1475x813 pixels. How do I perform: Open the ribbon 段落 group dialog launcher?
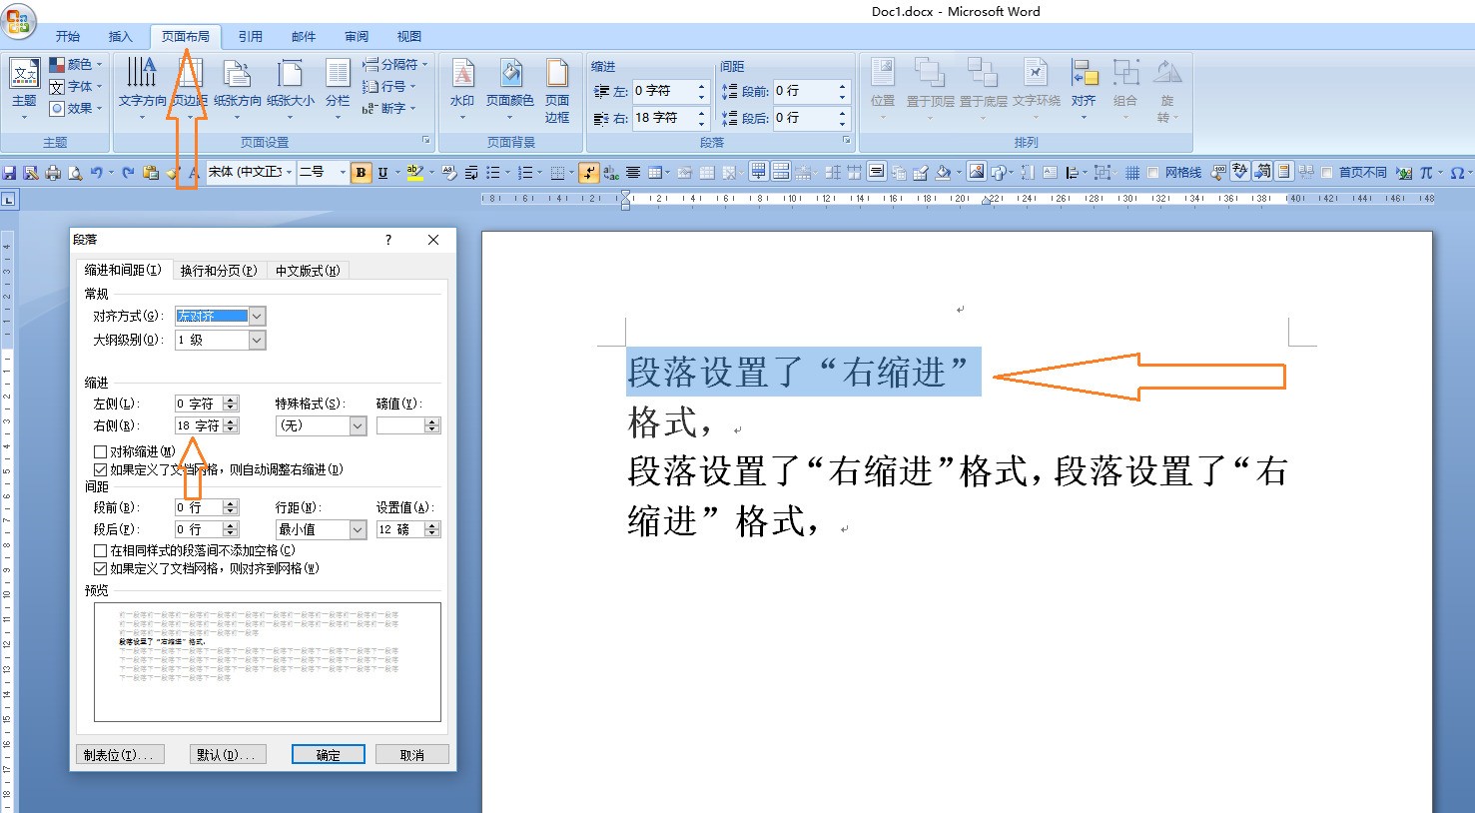point(847,141)
